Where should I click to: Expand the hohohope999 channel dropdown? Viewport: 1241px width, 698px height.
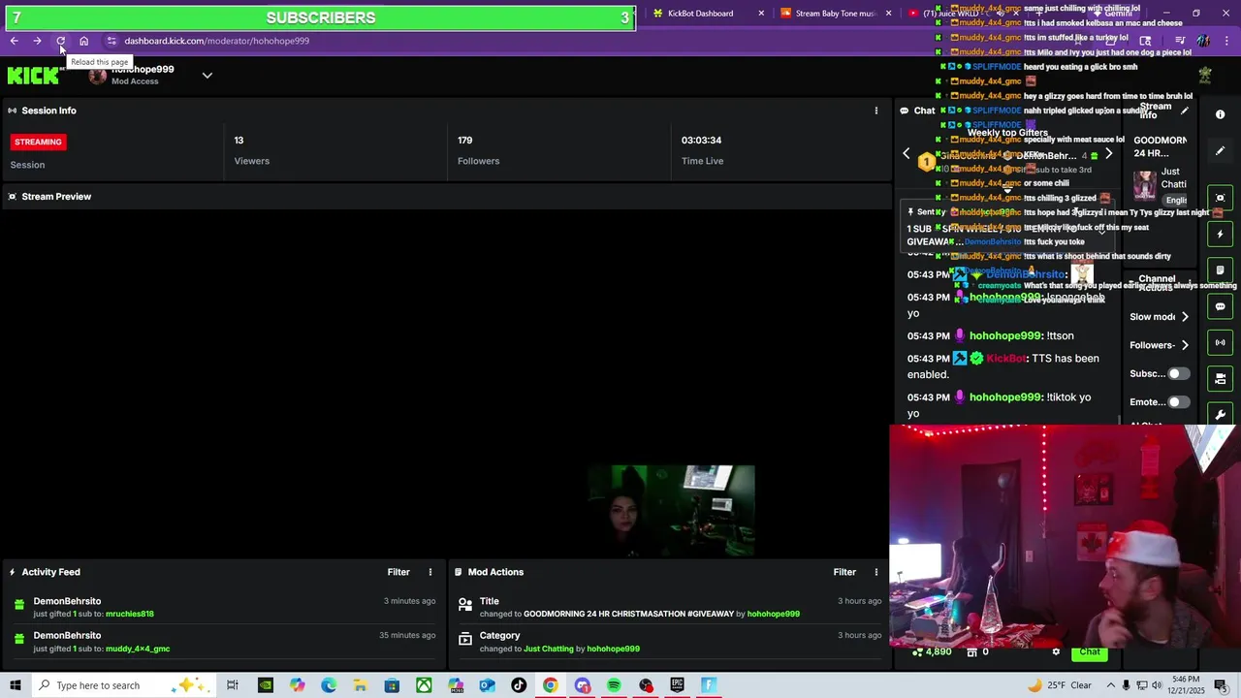click(207, 76)
